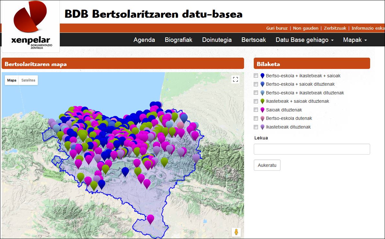The height and width of the screenshot is (239, 385).
Task: Click the Lekua text input field
Action: pyautogui.click(x=312, y=149)
